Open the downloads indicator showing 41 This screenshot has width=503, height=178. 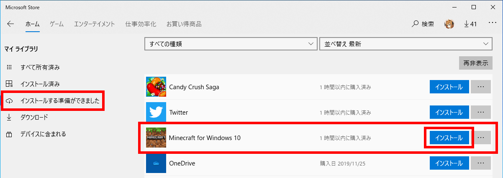[x=470, y=24]
